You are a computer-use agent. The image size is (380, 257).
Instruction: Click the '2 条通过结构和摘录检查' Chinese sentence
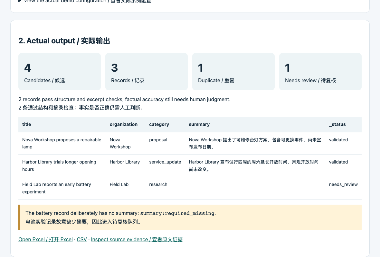tap(82, 108)
